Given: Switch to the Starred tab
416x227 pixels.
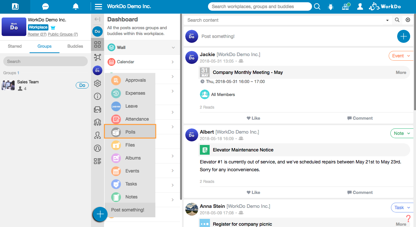Looking at the screenshot, I should click(15, 46).
